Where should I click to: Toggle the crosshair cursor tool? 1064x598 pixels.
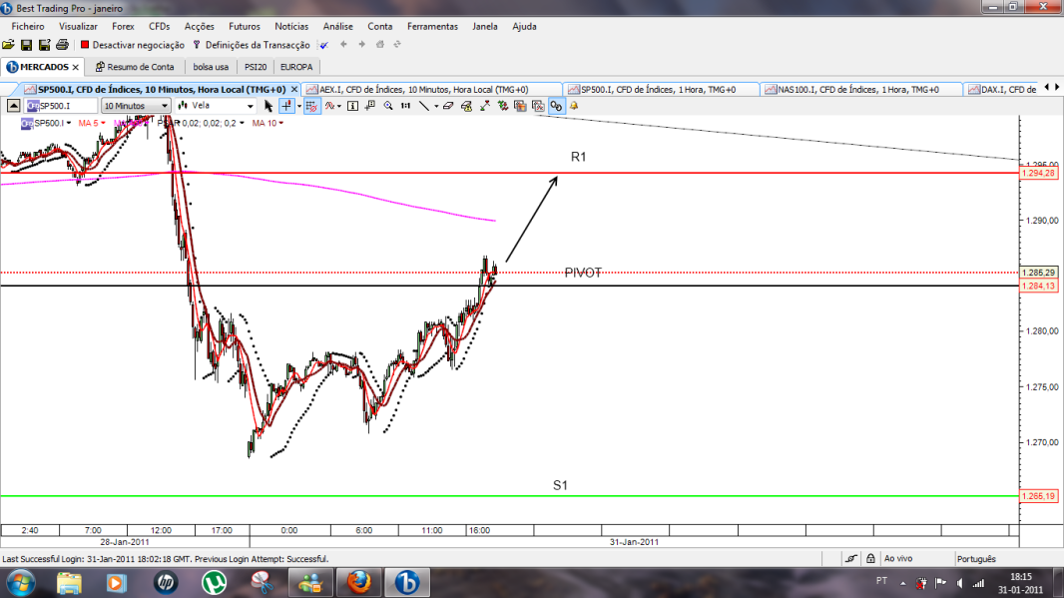[x=286, y=106]
